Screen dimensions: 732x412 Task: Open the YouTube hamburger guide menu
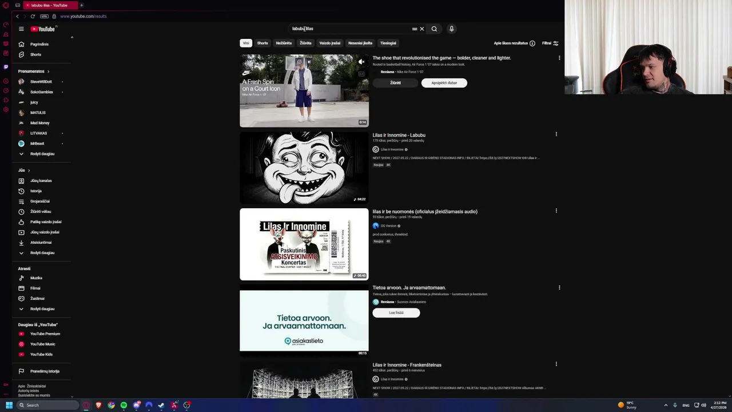tap(21, 29)
